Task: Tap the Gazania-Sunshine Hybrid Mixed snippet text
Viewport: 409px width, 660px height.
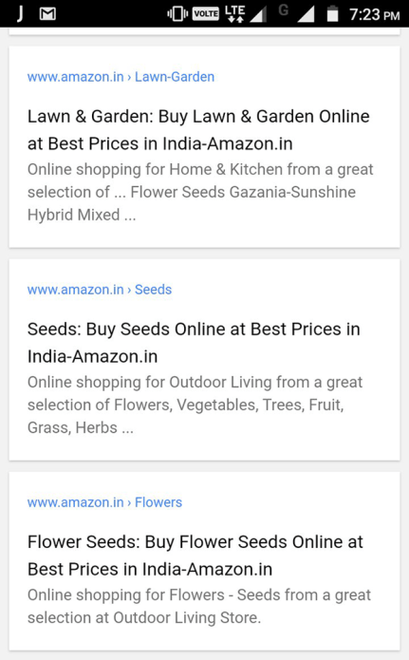Action: click(x=192, y=203)
